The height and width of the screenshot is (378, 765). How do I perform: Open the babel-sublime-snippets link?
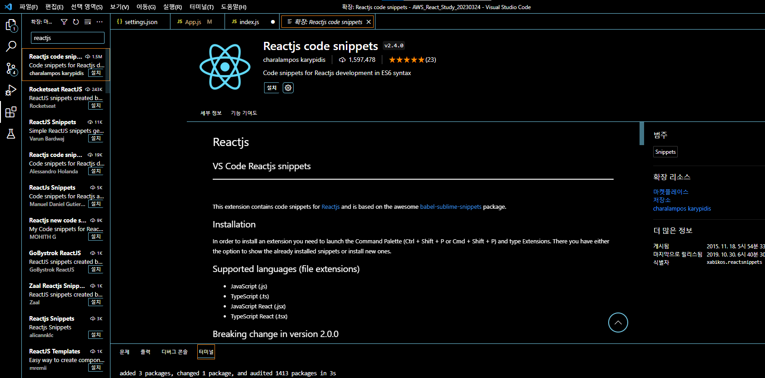[x=450, y=207]
